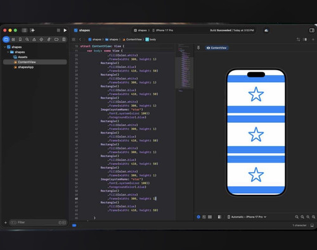Pin the preview with the pin icon
317x250 pixels.
(x=198, y=48)
